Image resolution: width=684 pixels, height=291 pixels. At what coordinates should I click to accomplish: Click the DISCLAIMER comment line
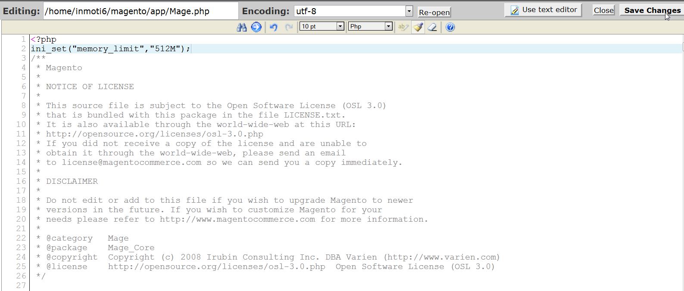coord(67,181)
